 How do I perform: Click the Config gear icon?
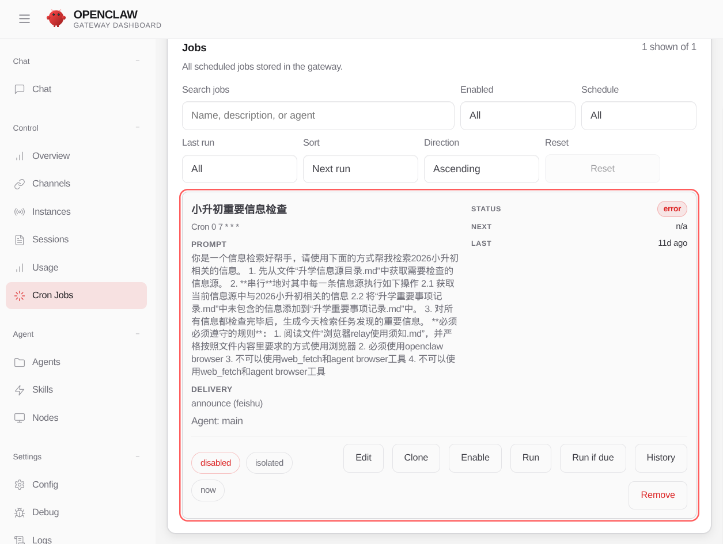pos(20,485)
